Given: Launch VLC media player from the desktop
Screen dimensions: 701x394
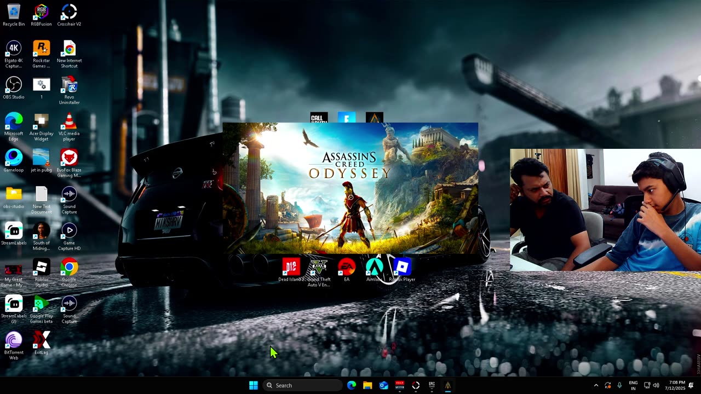Looking at the screenshot, I should 69,128.
